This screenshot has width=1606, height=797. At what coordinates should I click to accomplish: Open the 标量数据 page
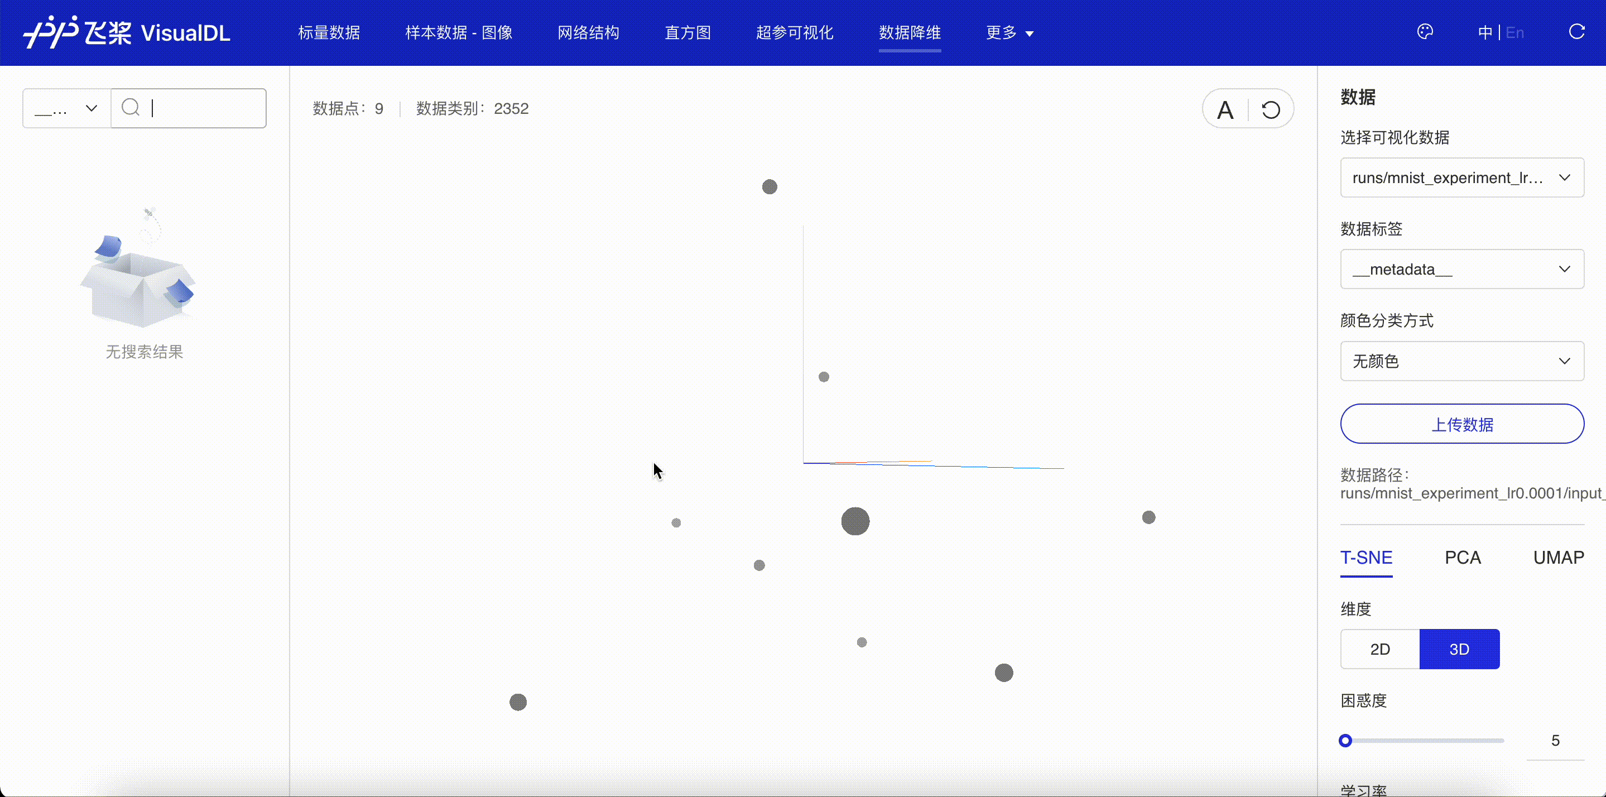click(329, 32)
